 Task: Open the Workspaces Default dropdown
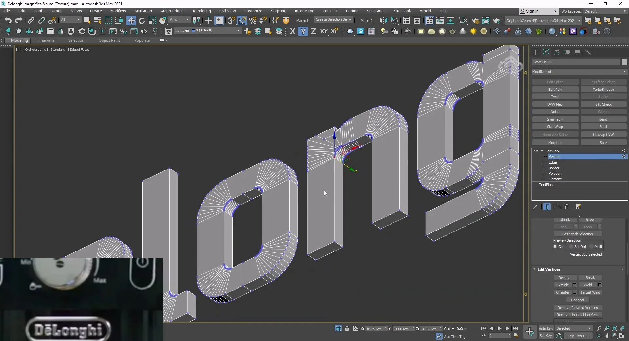(605, 11)
